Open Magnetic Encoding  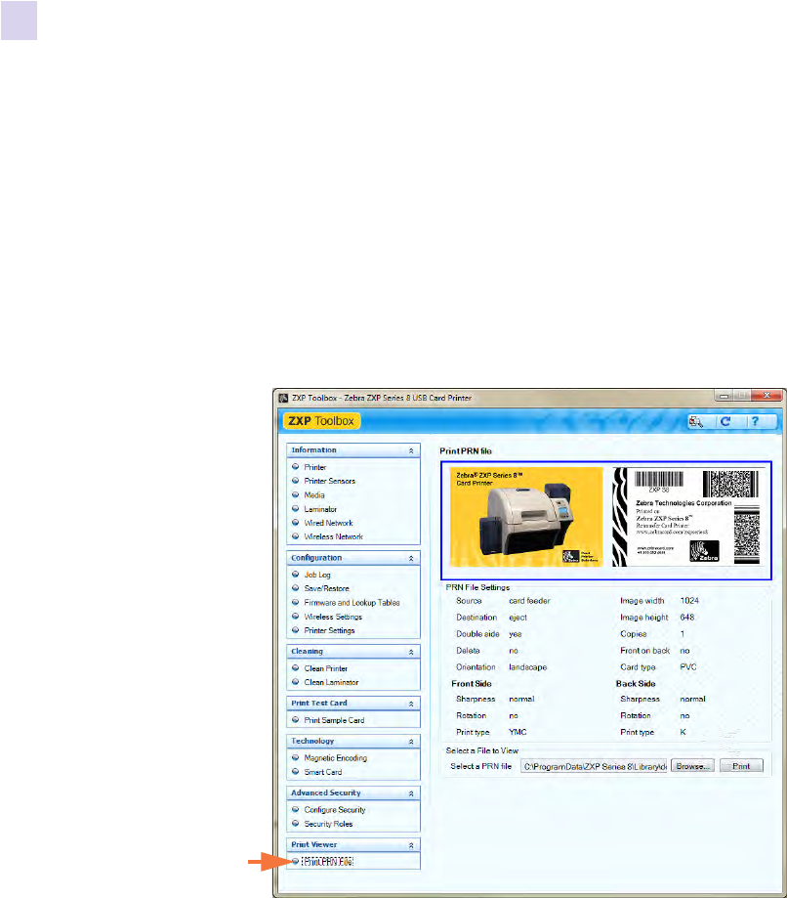click(336, 757)
